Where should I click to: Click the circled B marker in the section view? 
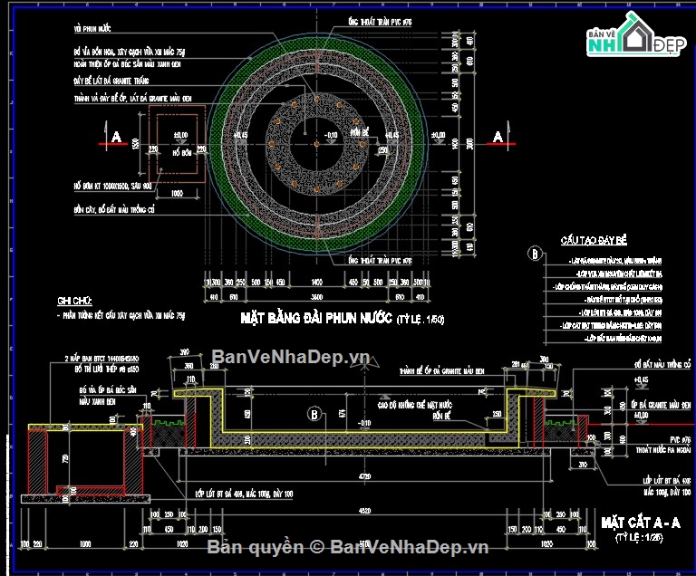point(314,415)
